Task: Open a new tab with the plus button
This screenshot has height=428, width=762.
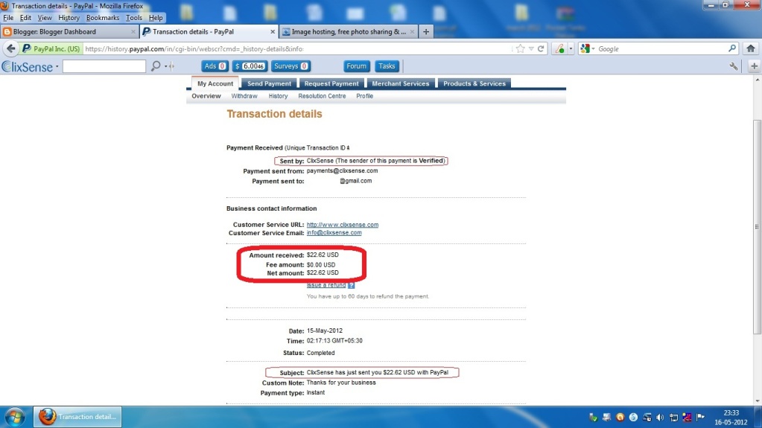Action: 426,31
